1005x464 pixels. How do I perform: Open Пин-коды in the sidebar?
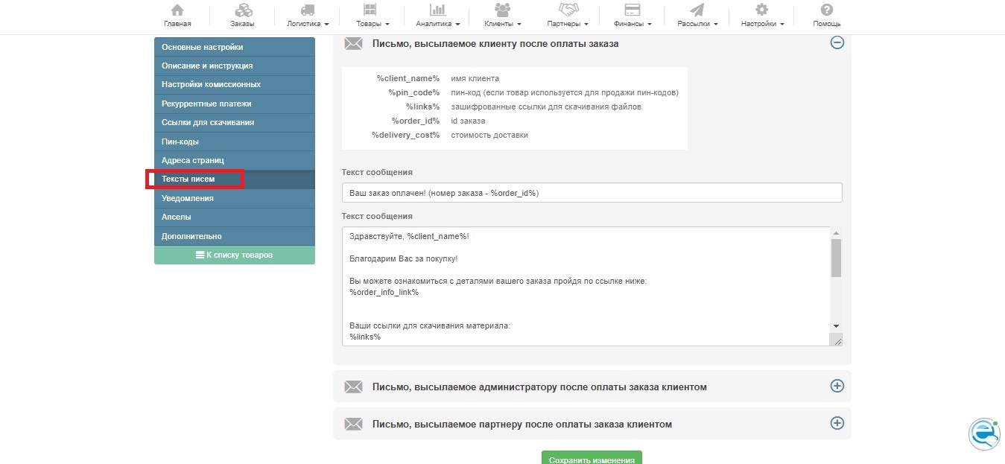click(180, 142)
